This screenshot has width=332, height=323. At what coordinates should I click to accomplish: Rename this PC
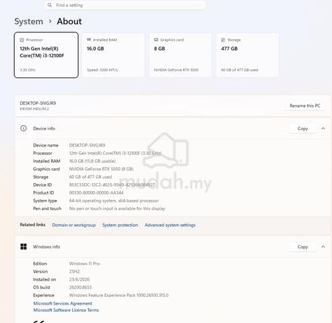tap(305, 106)
